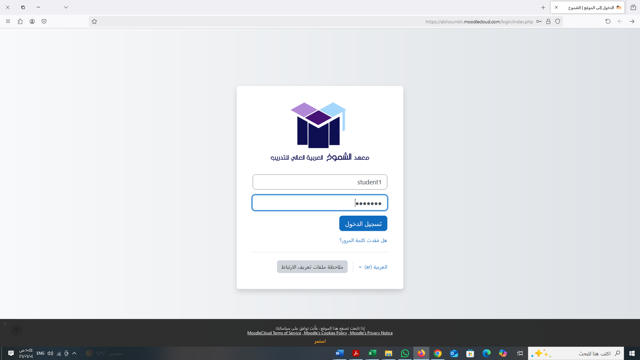The width and height of the screenshot is (640, 360).
Task: Open Word from the taskbar
Action: point(339,353)
